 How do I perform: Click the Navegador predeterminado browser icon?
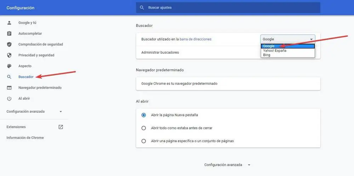pyautogui.click(x=9, y=88)
